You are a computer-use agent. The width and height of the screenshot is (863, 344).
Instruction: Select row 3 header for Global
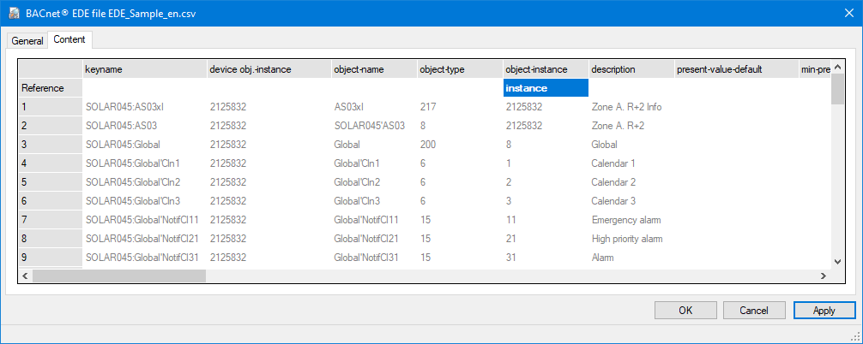point(51,145)
